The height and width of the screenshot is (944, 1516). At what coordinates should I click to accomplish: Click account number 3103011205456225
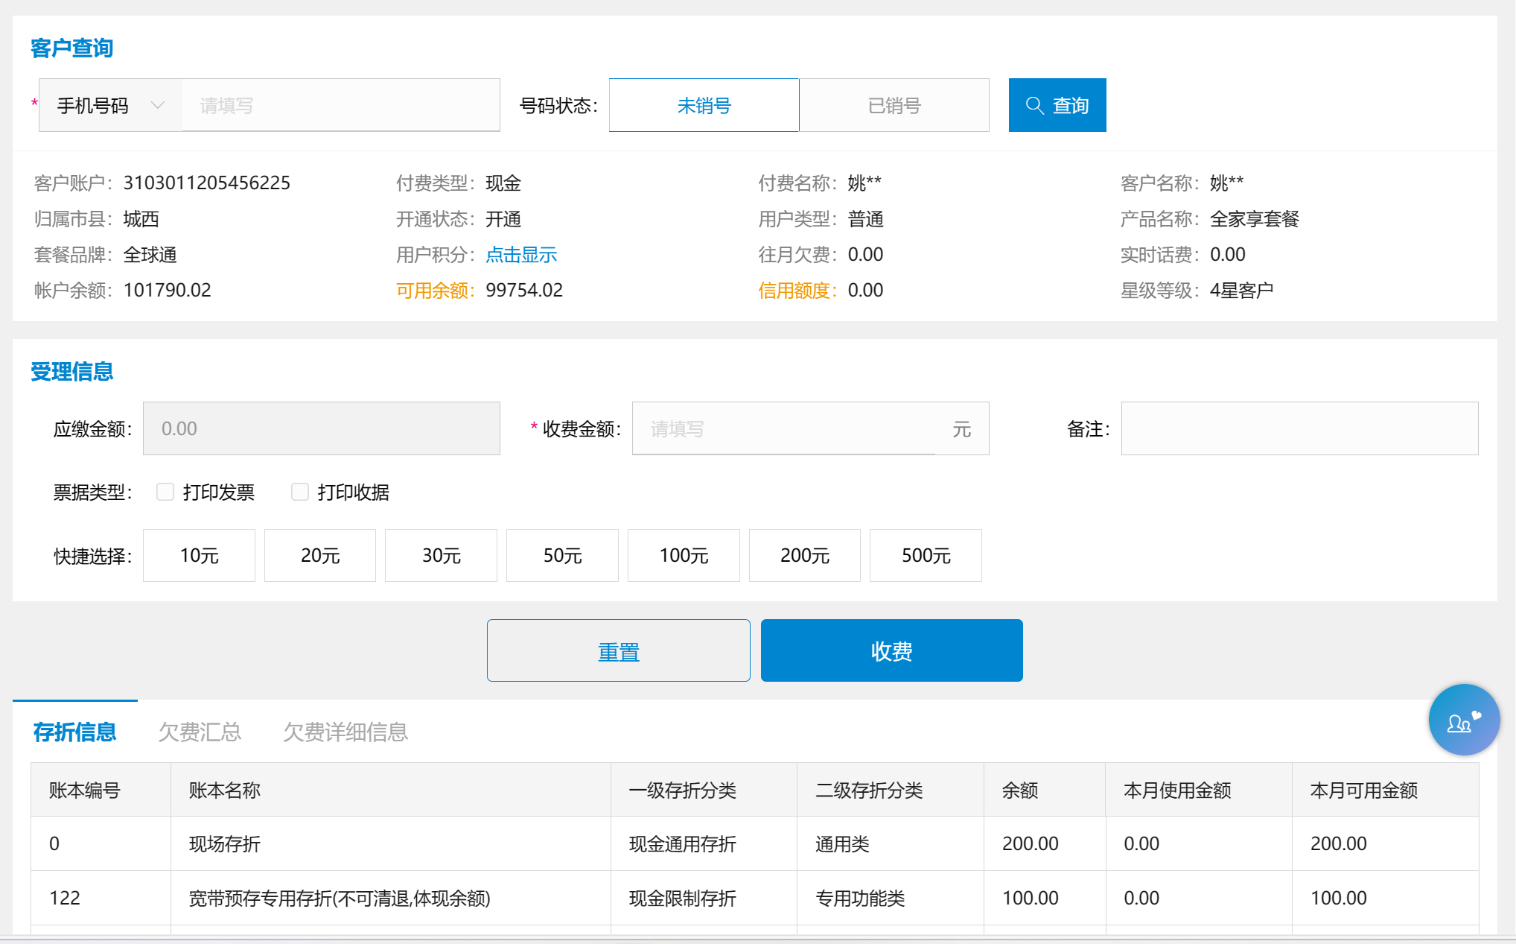point(207,183)
